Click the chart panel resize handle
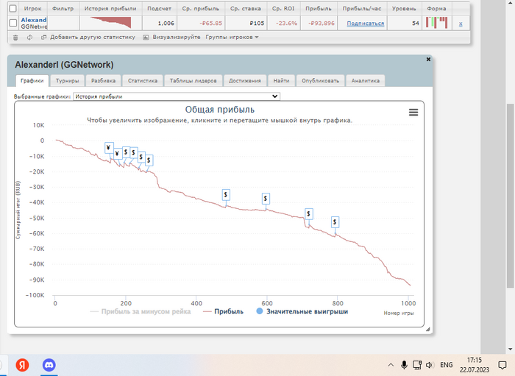 427,329
